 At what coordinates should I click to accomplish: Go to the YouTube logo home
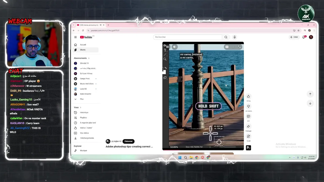[x=86, y=37]
